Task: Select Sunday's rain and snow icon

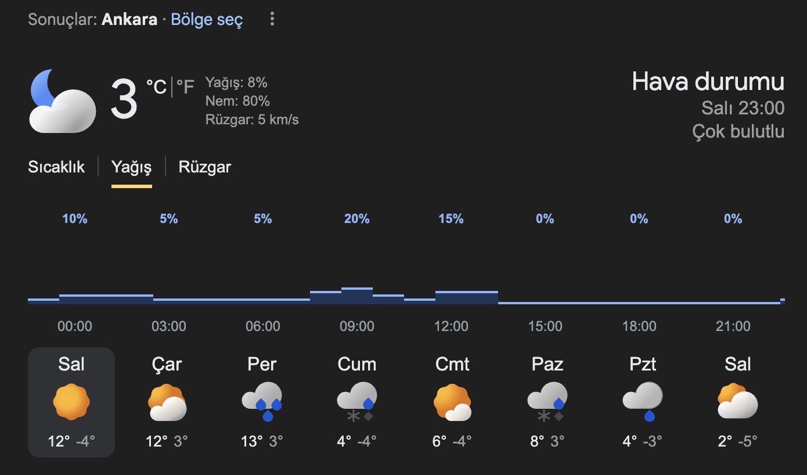Action: coord(547,402)
